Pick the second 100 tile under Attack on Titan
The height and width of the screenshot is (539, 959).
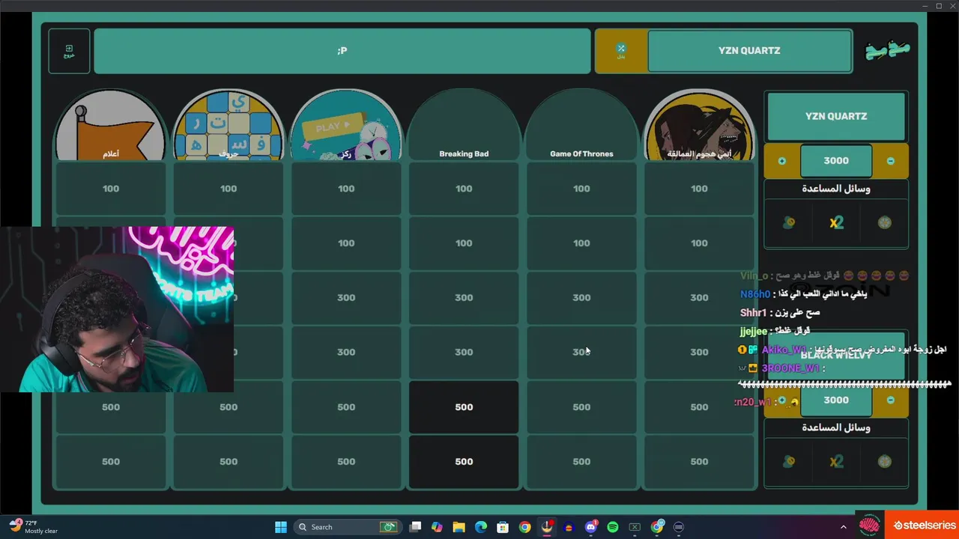[699, 243]
